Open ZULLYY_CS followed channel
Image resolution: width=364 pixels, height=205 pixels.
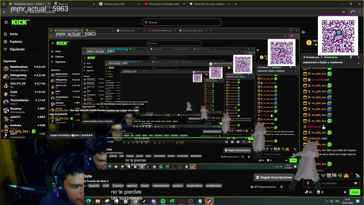tap(24, 85)
